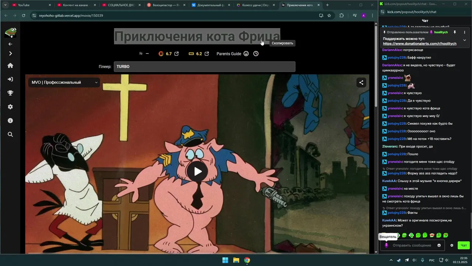Open Windows Start menu
The width and height of the screenshot is (472, 266).
[x=225, y=260]
